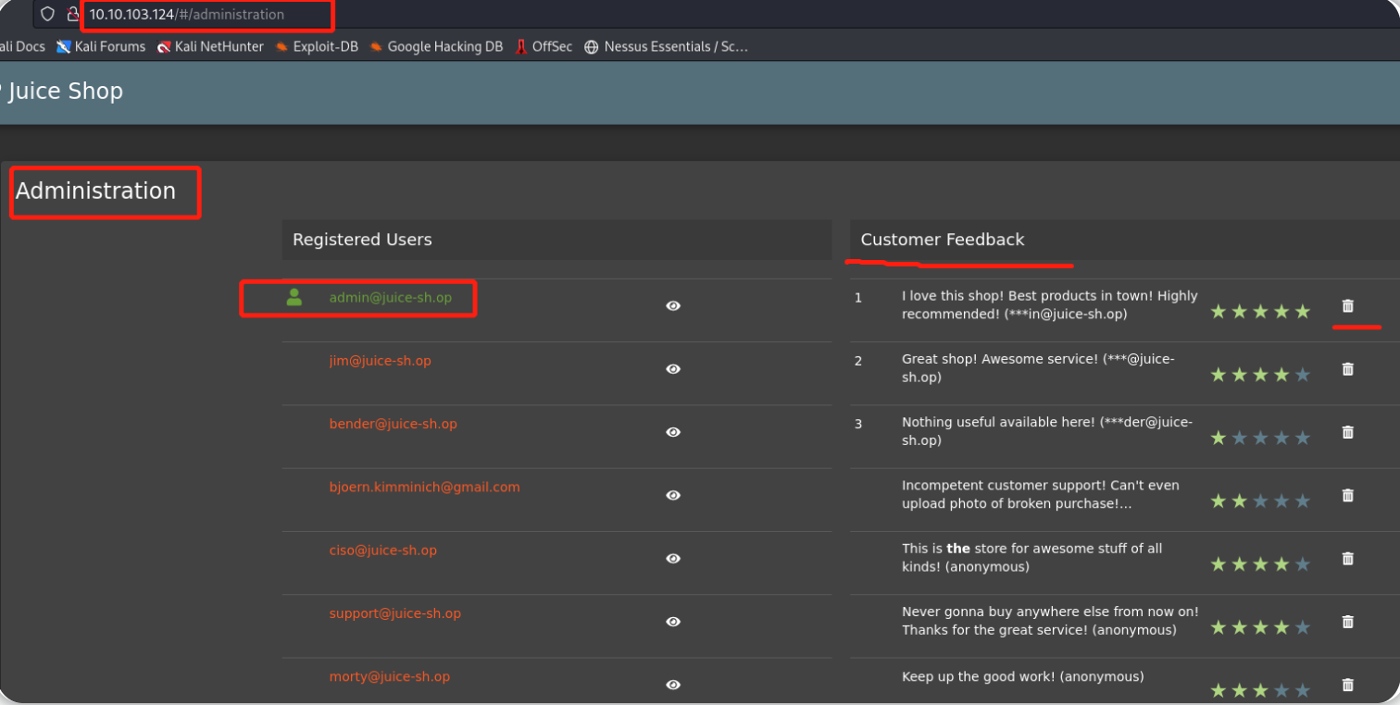
Task: Click eye icon beside morty@juice-sh.op
Action: pos(673,685)
